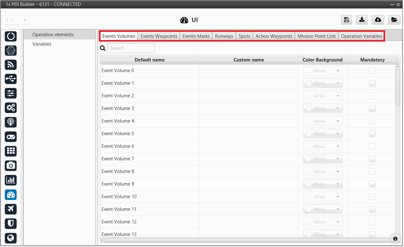The height and width of the screenshot is (247, 404).
Task: Open the camera icon in sidebar
Action: coord(11,165)
